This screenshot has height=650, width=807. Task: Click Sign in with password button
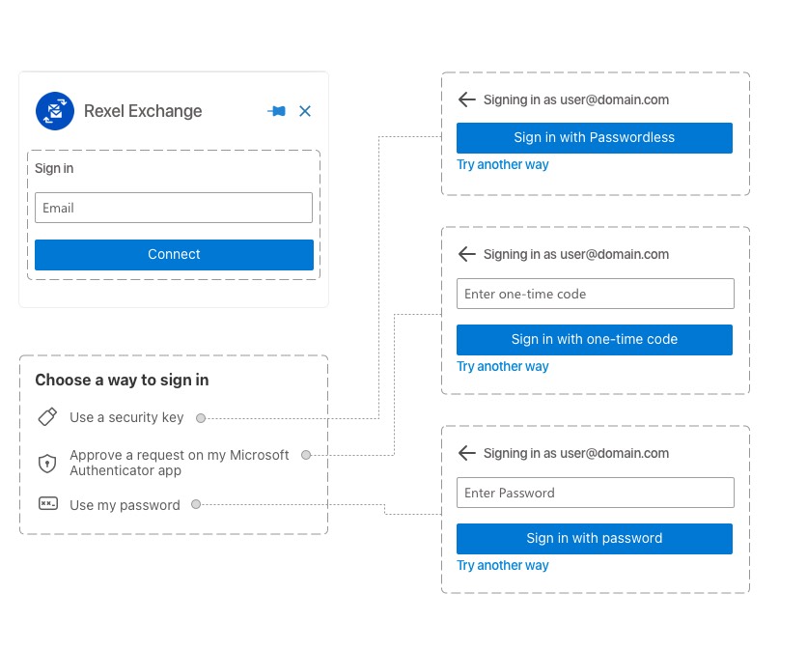coord(595,539)
